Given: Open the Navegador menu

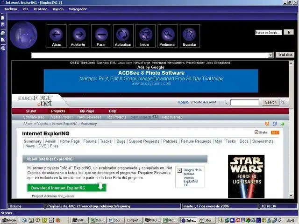Looking at the screenshot, I should (78, 9).
